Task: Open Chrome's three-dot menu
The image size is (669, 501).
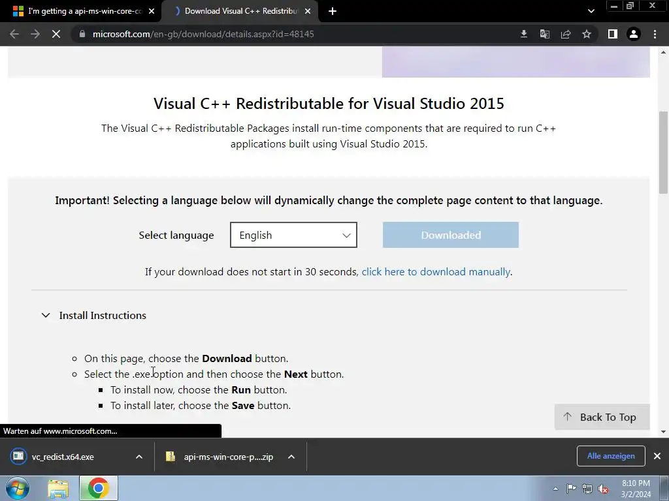Action: (655, 34)
